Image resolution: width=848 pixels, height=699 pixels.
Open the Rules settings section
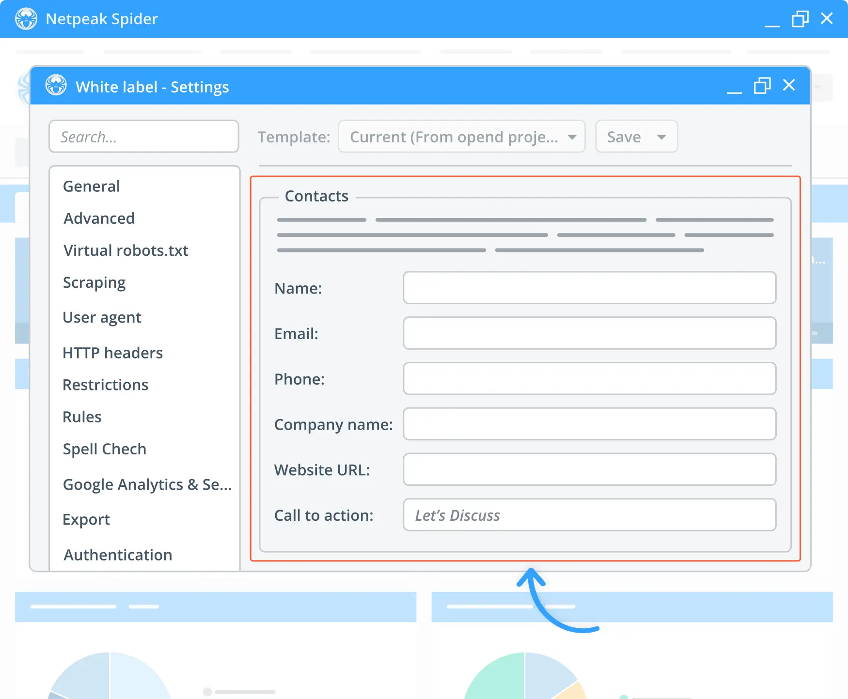pos(82,417)
